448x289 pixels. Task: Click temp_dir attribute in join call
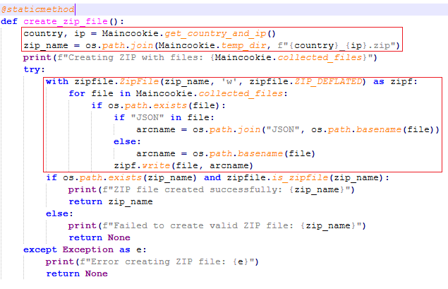(x=243, y=46)
